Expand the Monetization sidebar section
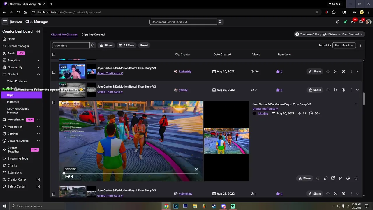373x210 pixels. click(38, 120)
